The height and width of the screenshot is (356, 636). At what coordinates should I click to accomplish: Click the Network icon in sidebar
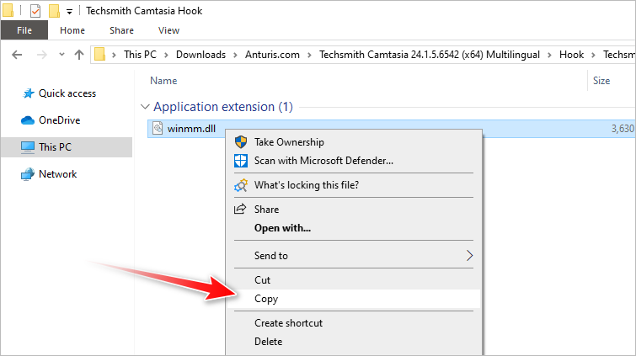point(27,174)
